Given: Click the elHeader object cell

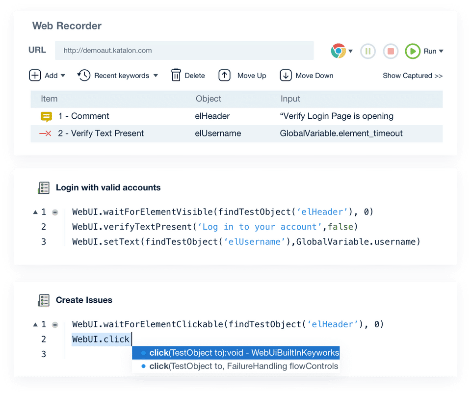Looking at the screenshot, I should (x=212, y=116).
